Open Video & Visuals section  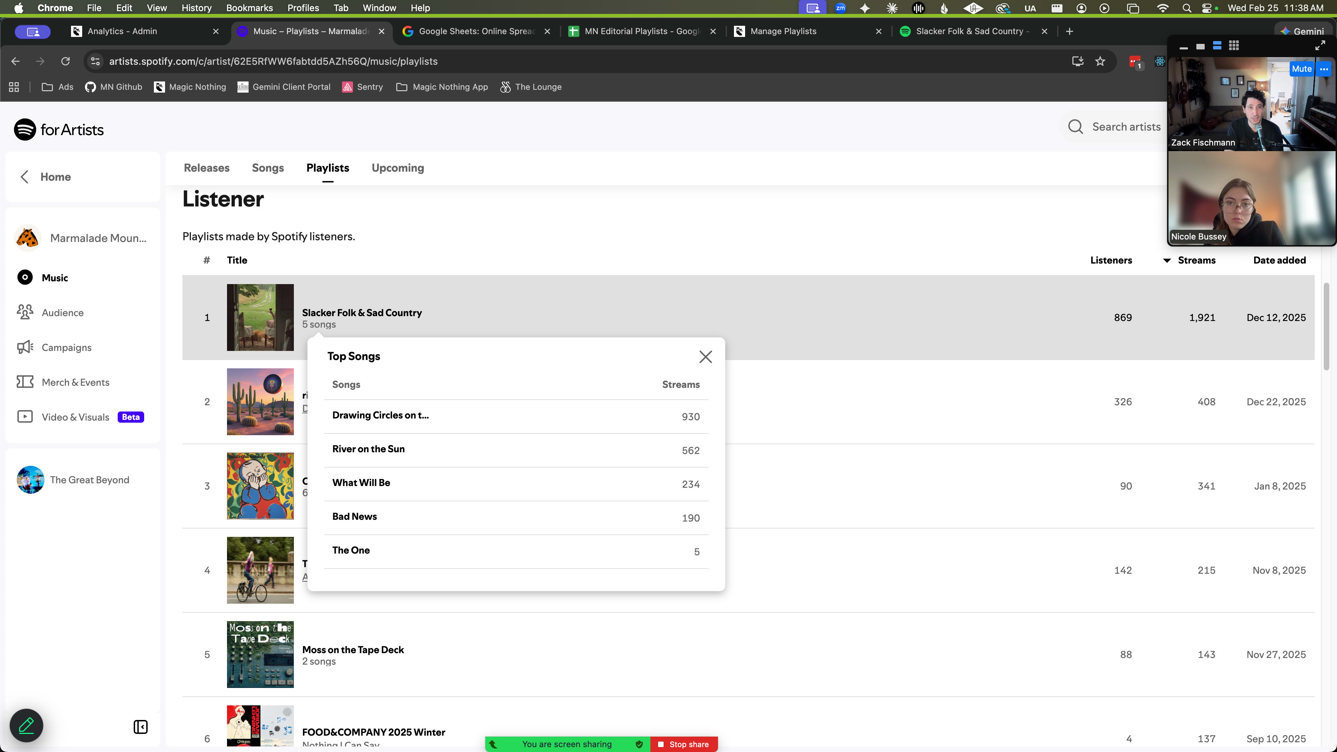point(75,417)
